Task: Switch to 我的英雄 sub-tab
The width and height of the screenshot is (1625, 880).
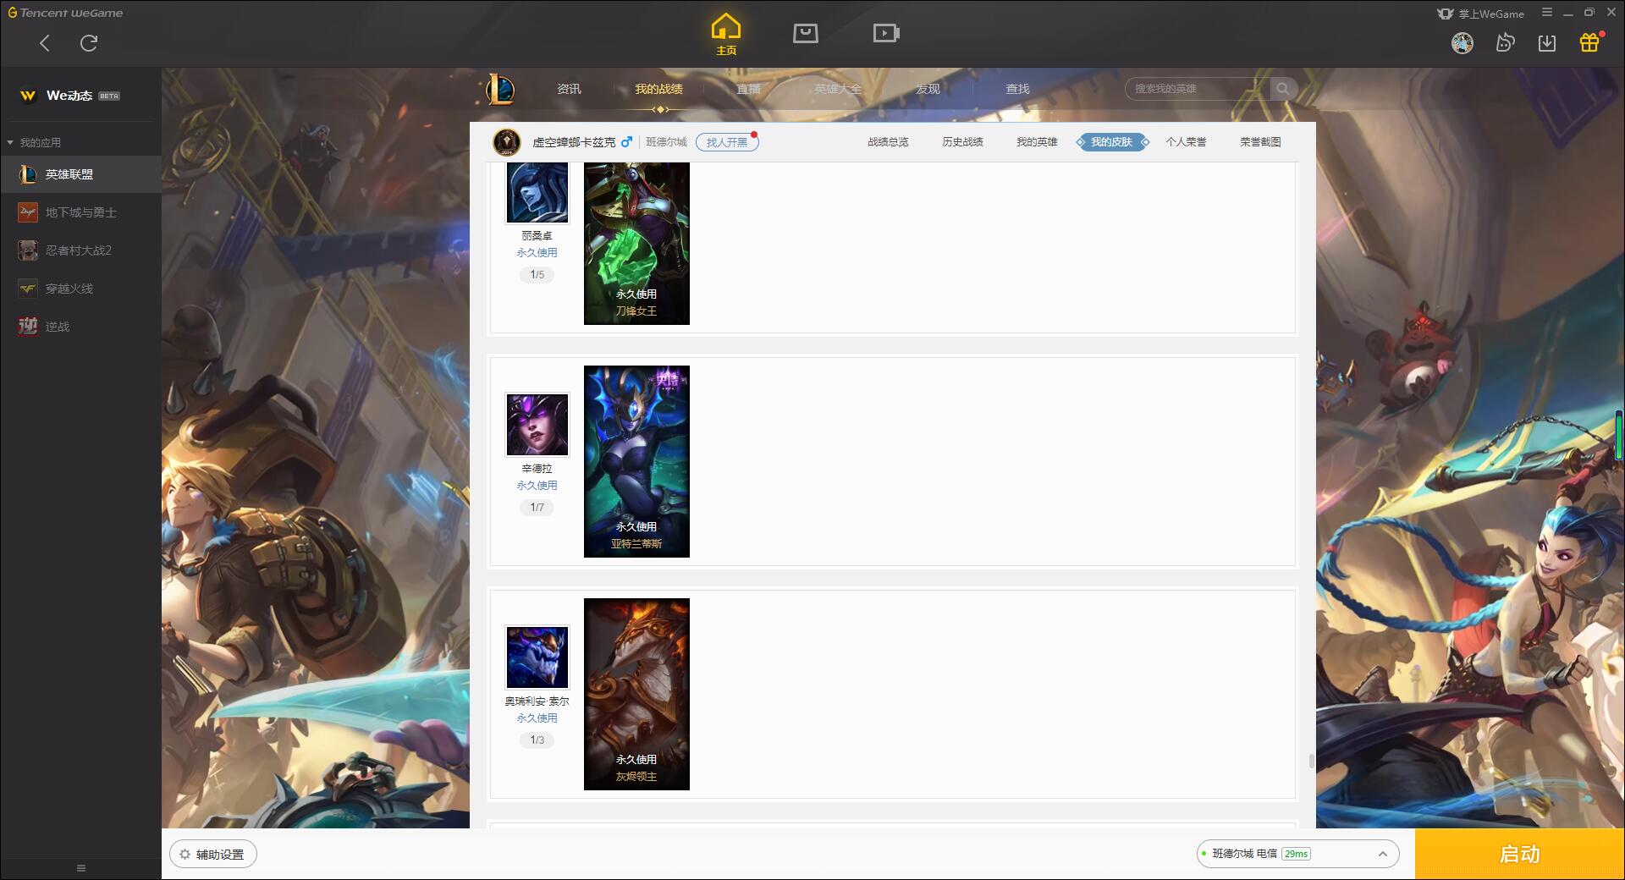Action: pyautogui.click(x=1037, y=142)
